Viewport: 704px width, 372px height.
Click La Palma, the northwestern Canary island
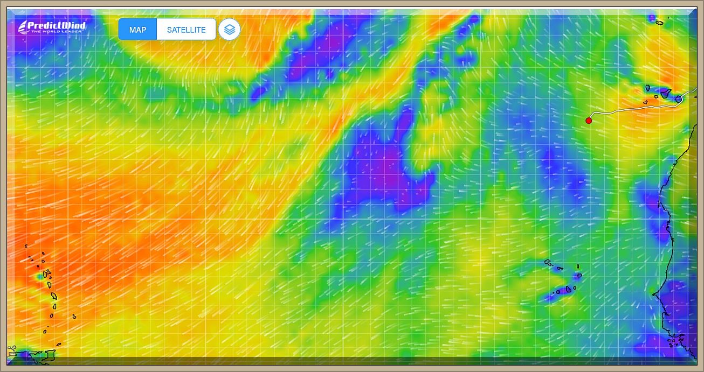[647, 88]
